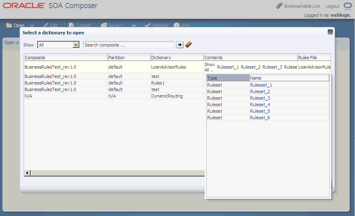The image size is (355, 216).
Task: Click the Oracle O logo icon
Action: (348, 6)
